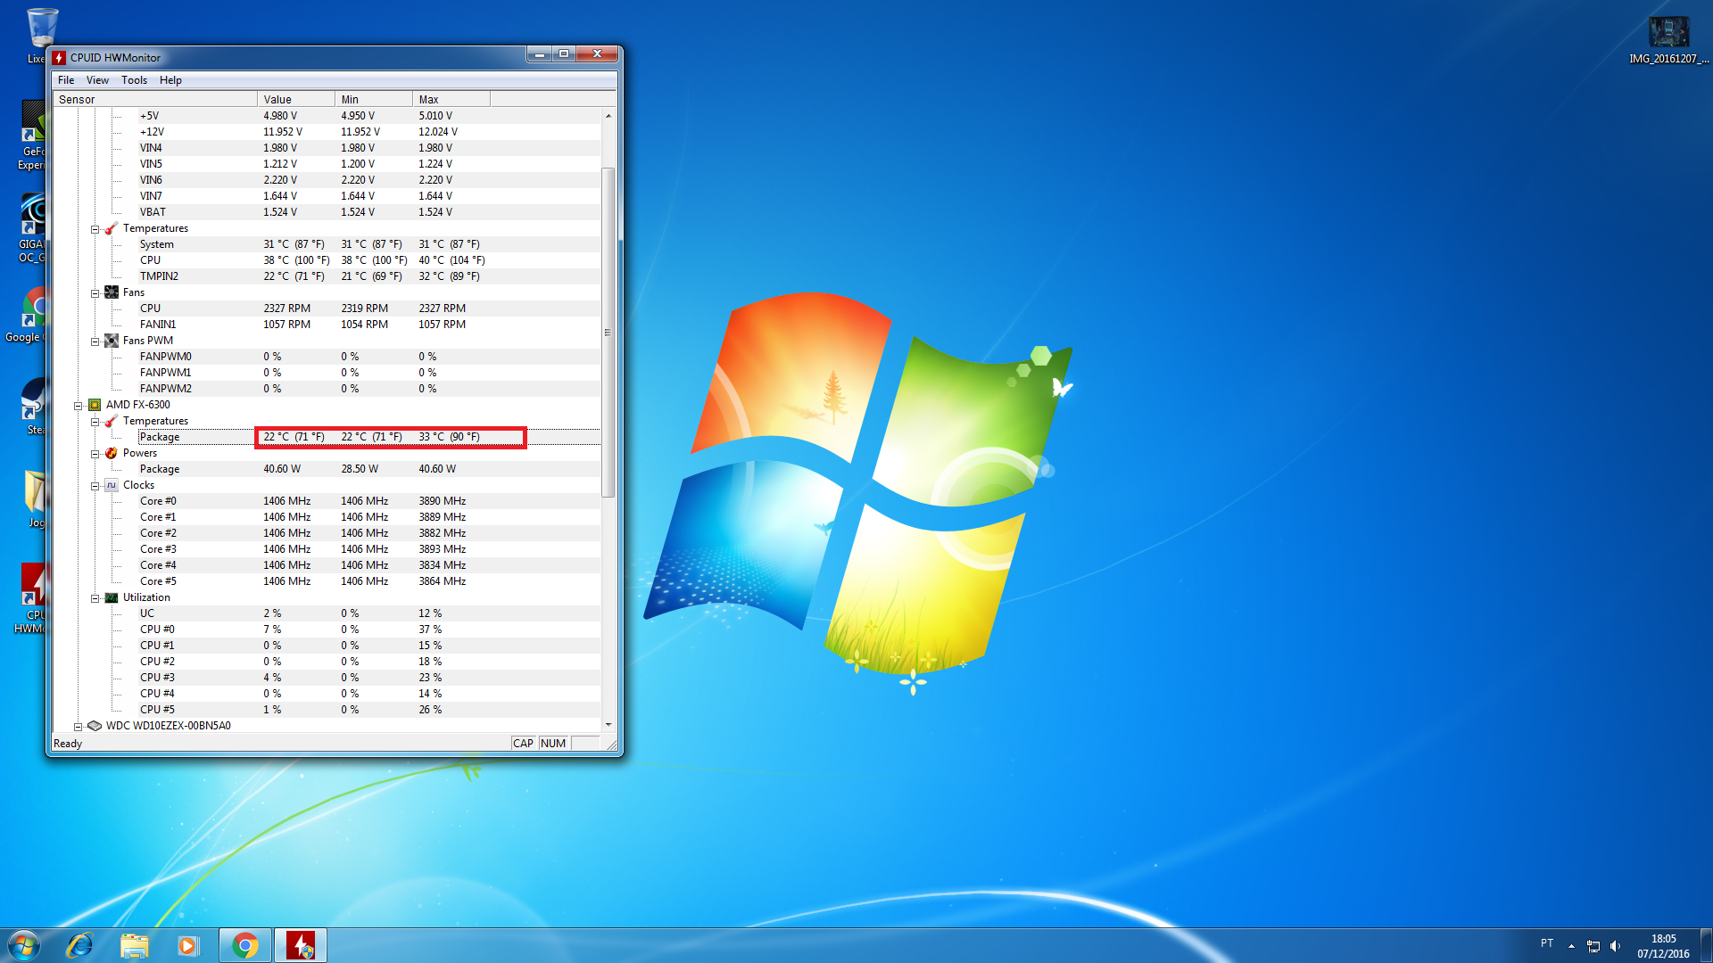1713x963 pixels.
Task: Open the View menu
Action: click(97, 80)
